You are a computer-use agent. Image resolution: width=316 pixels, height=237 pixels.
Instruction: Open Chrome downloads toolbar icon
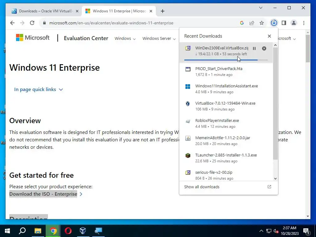point(274,23)
